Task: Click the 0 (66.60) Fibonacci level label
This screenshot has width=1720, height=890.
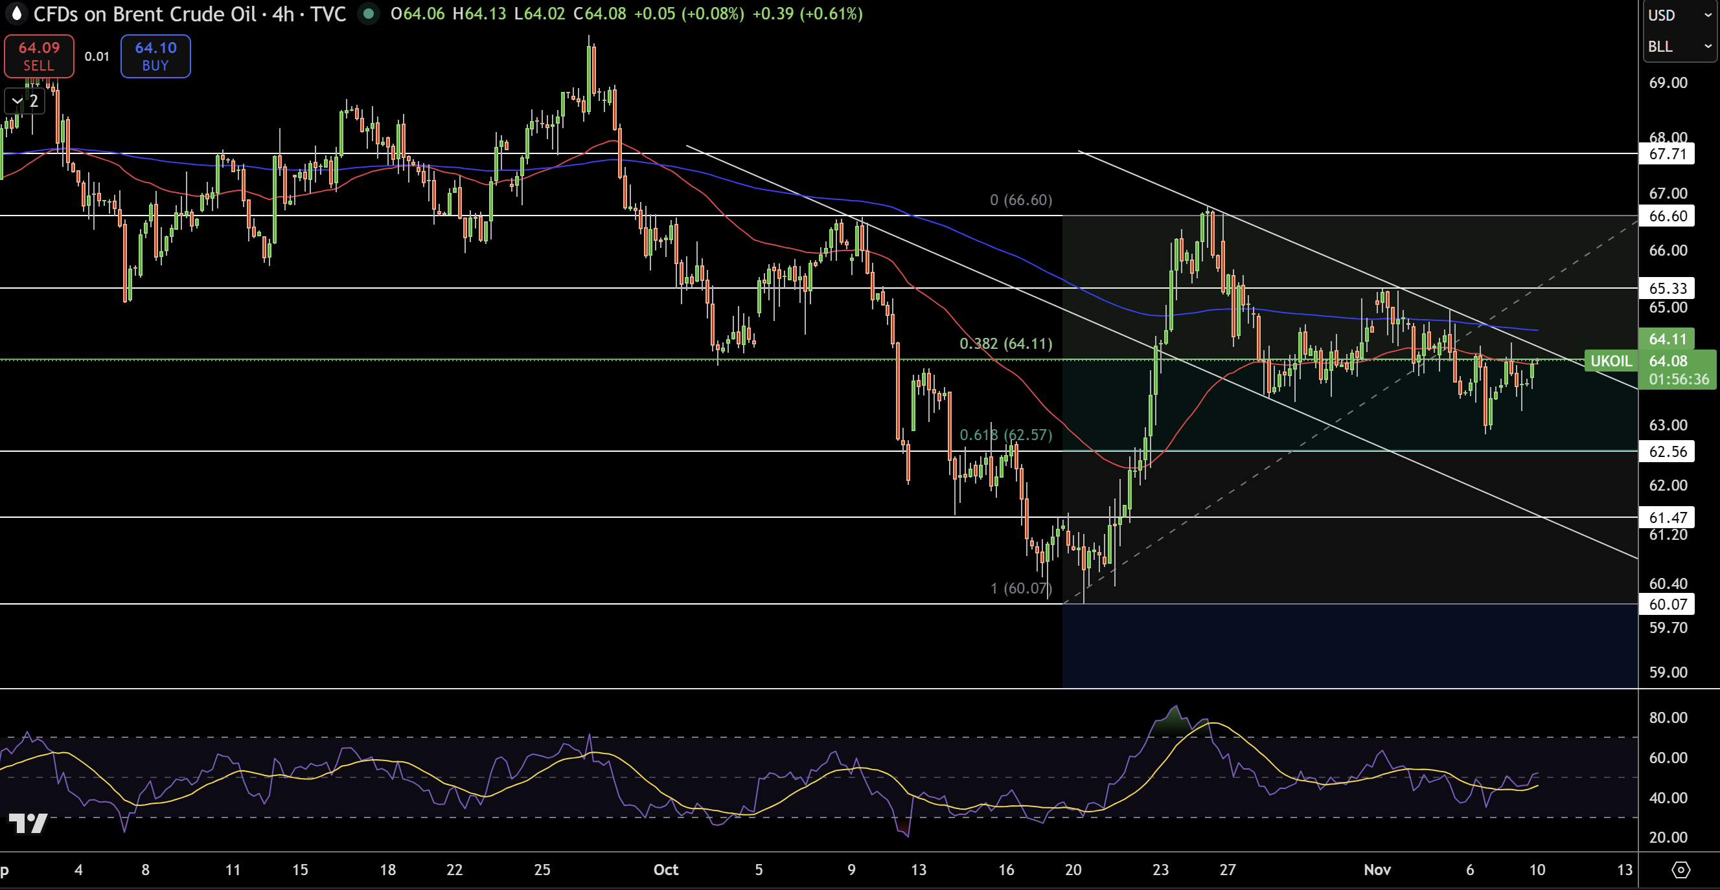Action: 1021,200
